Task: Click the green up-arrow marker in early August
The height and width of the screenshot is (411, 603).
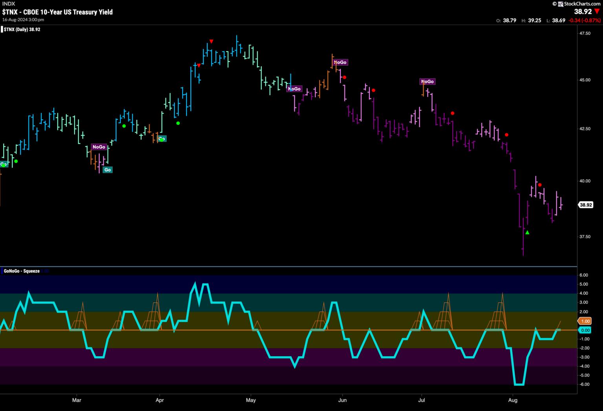Action: pos(527,233)
